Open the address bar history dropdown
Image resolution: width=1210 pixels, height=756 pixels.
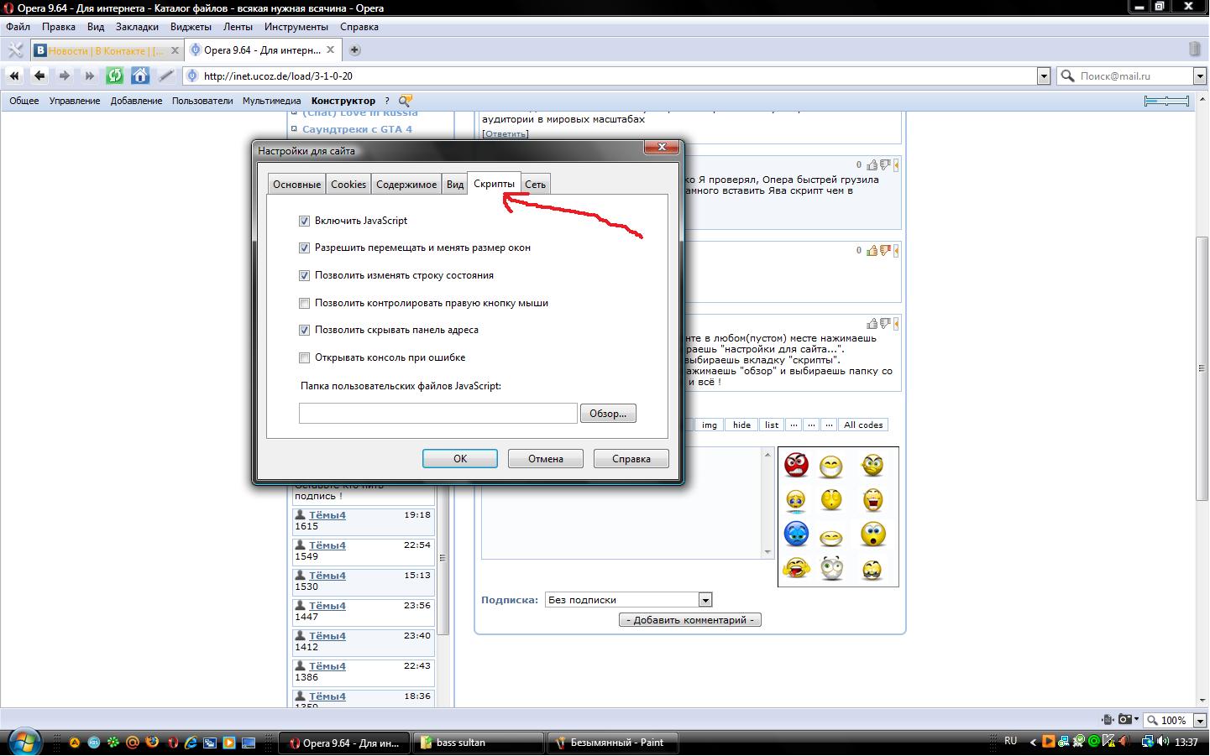tap(1044, 76)
